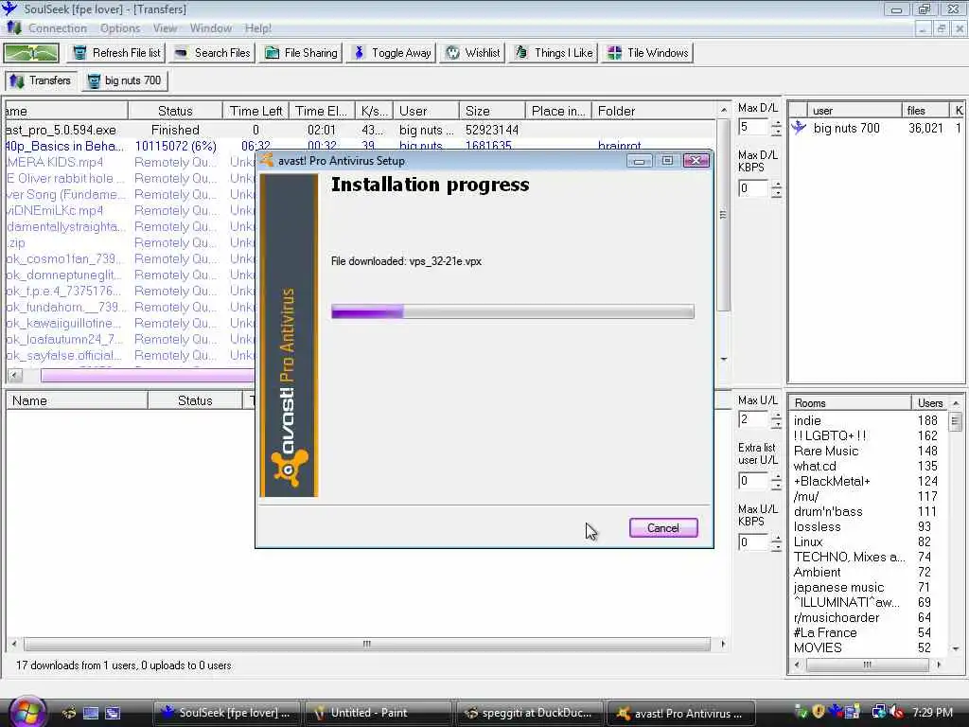Switch to Untitled - Paint taskbar button
Screen dimensions: 969x727
[379, 713]
